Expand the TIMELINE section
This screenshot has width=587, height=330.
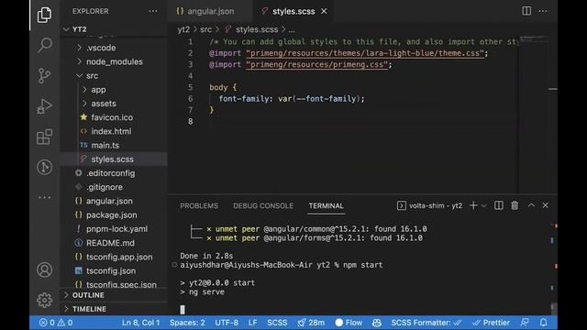(114, 309)
